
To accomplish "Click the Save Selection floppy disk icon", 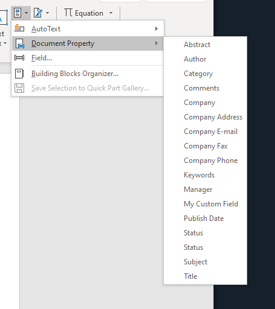I will (x=19, y=88).
